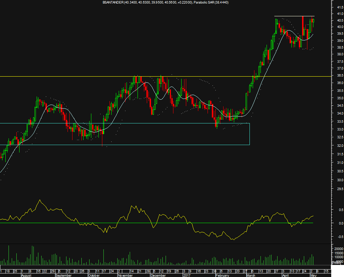
Task: Click the December month label
Action: [x=158, y=275]
